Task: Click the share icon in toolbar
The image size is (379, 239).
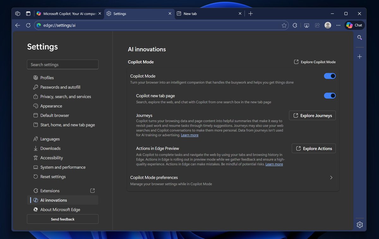Action: click(317, 25)
